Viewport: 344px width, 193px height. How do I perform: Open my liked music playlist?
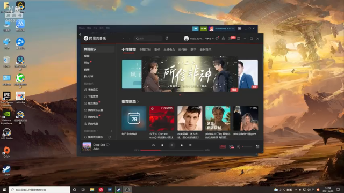94,137
